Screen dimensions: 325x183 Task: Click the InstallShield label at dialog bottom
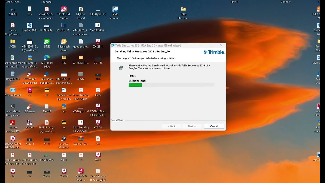coord(118,120)
